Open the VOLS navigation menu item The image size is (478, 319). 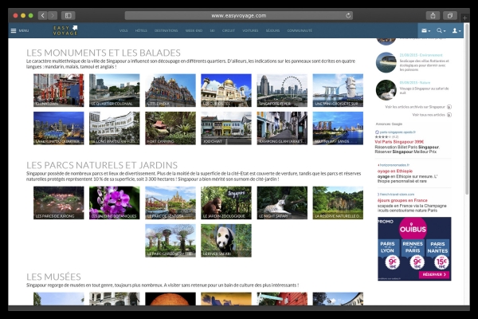[x=123, y=30]
